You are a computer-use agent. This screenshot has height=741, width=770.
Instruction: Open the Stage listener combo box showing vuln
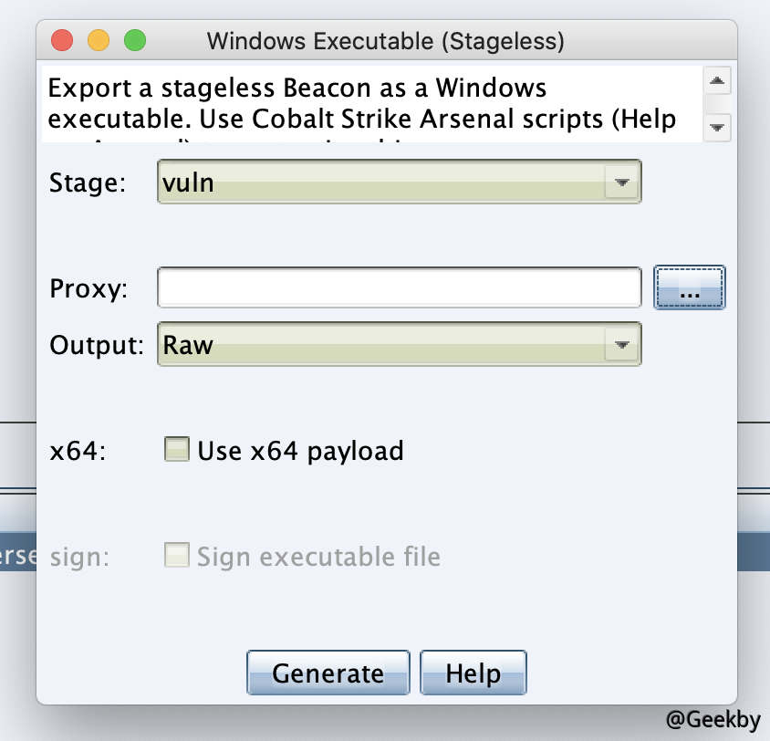click(x=383, y=183)
